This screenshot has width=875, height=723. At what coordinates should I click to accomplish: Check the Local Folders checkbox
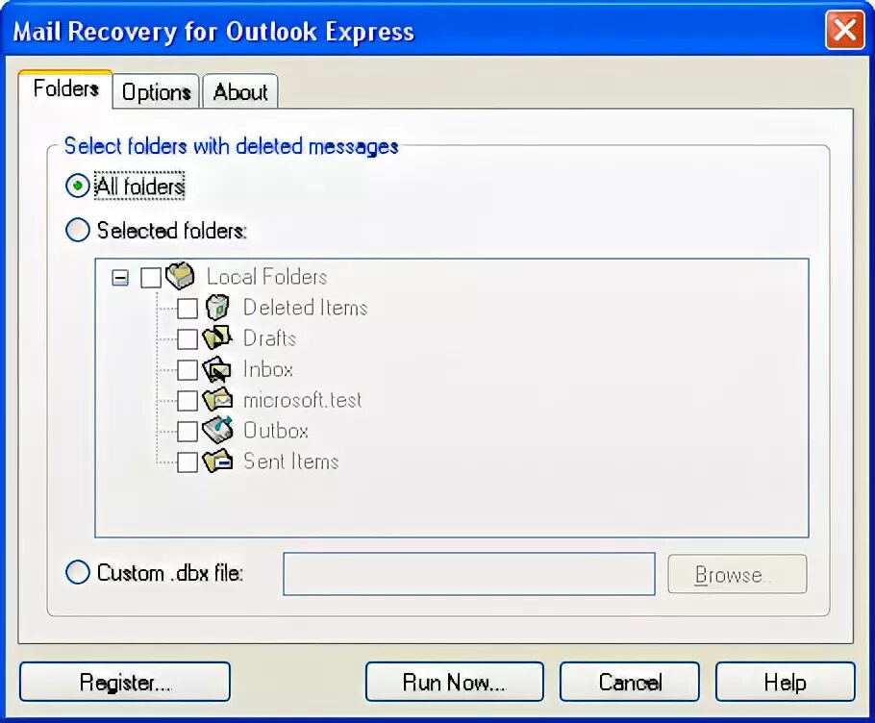[151, 277]
